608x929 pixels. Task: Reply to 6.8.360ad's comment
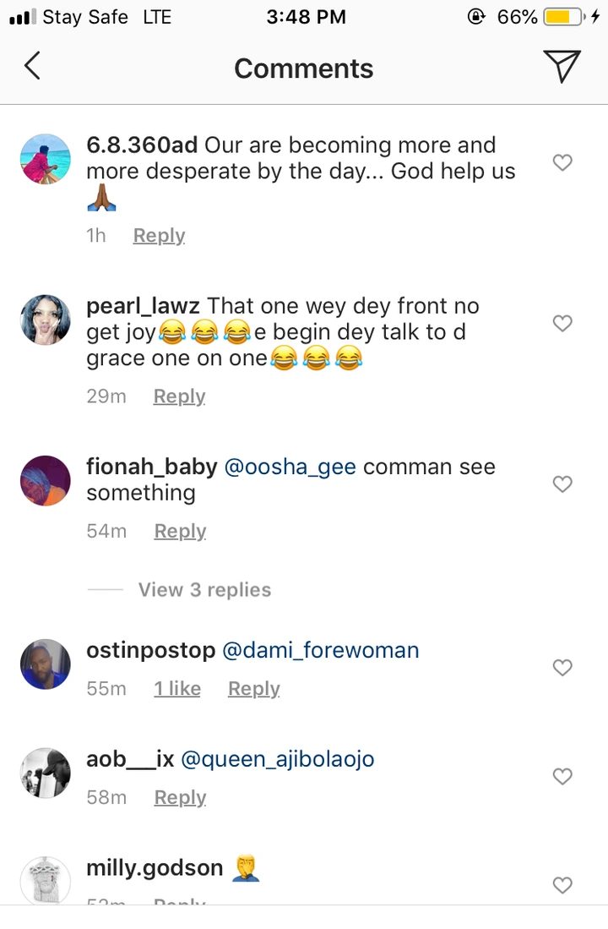159,236
